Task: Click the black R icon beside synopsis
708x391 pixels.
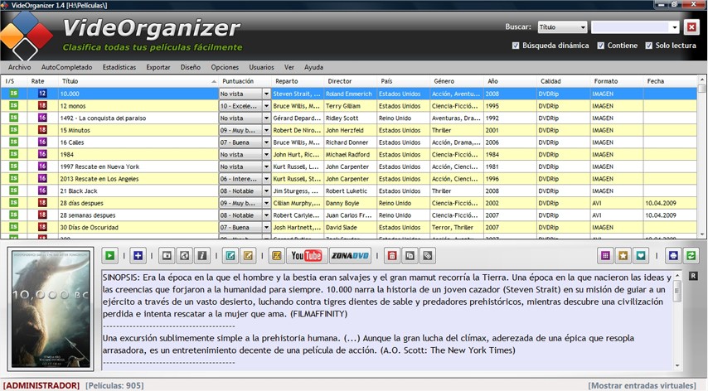Action: pyautogui.click(x=693, y=276)
